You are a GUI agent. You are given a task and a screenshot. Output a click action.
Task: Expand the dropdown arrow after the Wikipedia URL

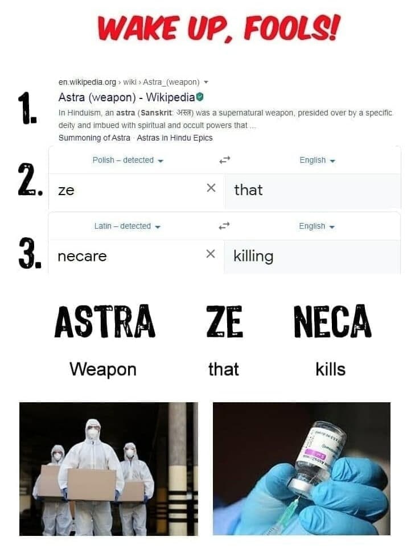click(x=207, y=82)
